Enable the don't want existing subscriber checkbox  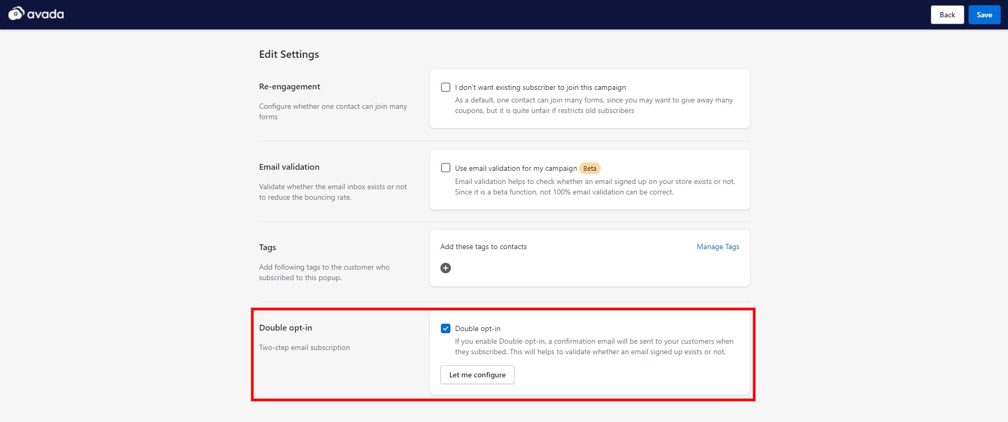click(x=446, y=87)
